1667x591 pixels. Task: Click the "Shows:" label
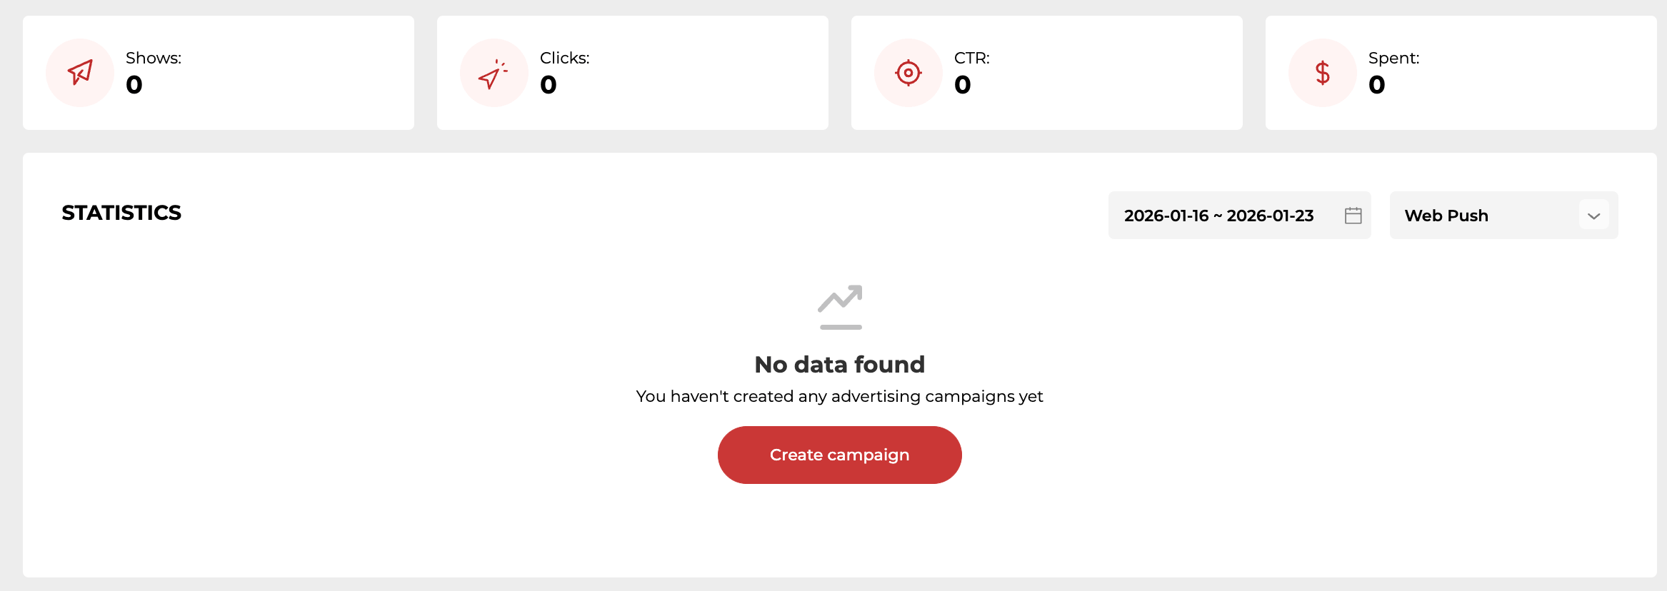pos(154,58)
